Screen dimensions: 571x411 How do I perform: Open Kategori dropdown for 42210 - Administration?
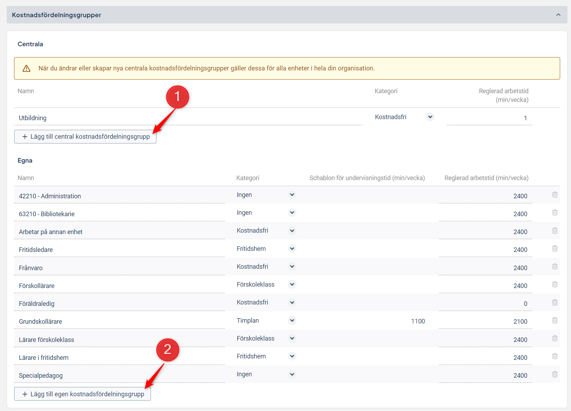point(292,194)
